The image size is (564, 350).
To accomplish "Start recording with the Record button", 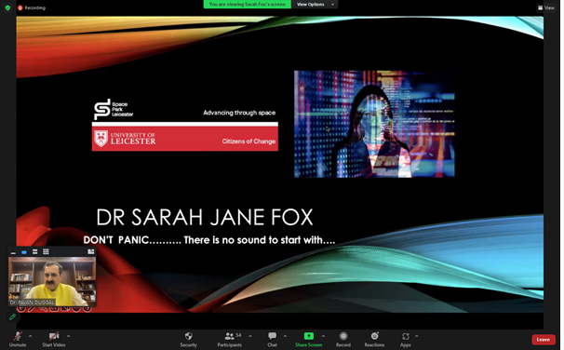I will 343,339.
